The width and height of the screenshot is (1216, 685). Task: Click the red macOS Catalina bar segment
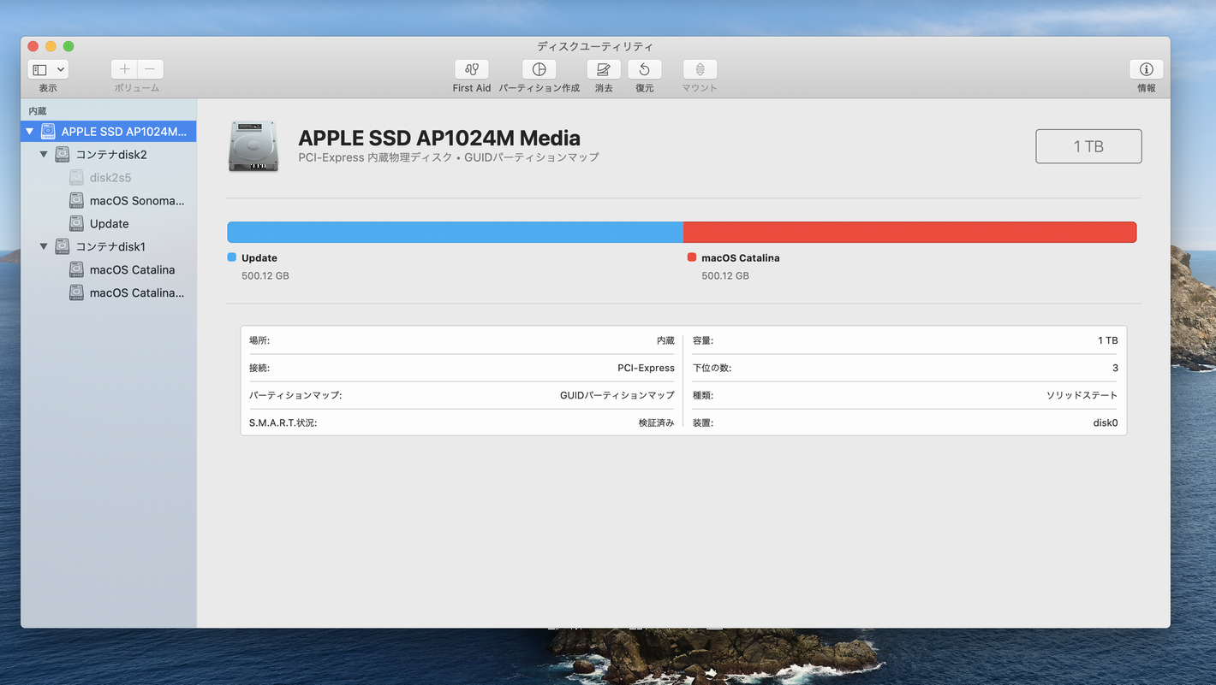pyautogui.click(x=909, y=232)
